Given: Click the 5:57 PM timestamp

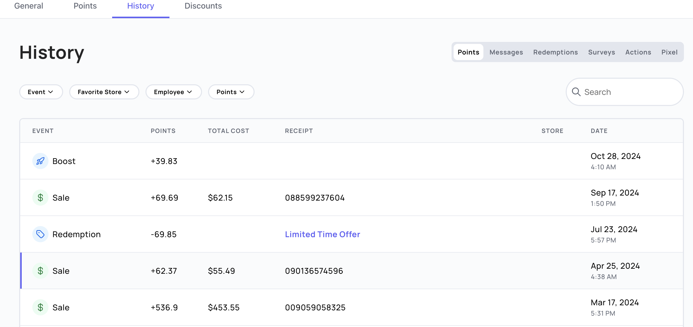Looking at the screenshot, I should 603,240.
